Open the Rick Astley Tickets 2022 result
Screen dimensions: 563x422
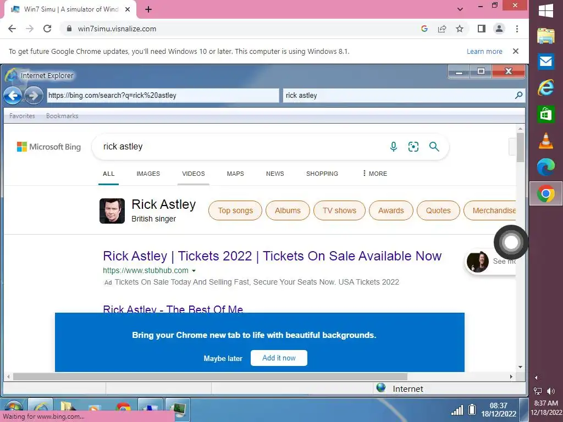272,256
